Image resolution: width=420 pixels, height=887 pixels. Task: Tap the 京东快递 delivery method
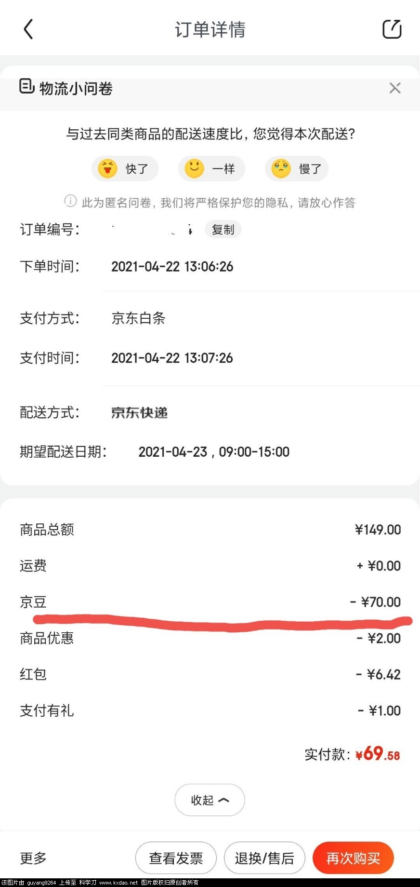139,412
